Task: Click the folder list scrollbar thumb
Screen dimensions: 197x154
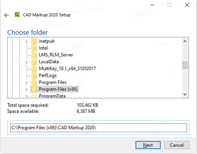Action: click(x=185, y=65)
